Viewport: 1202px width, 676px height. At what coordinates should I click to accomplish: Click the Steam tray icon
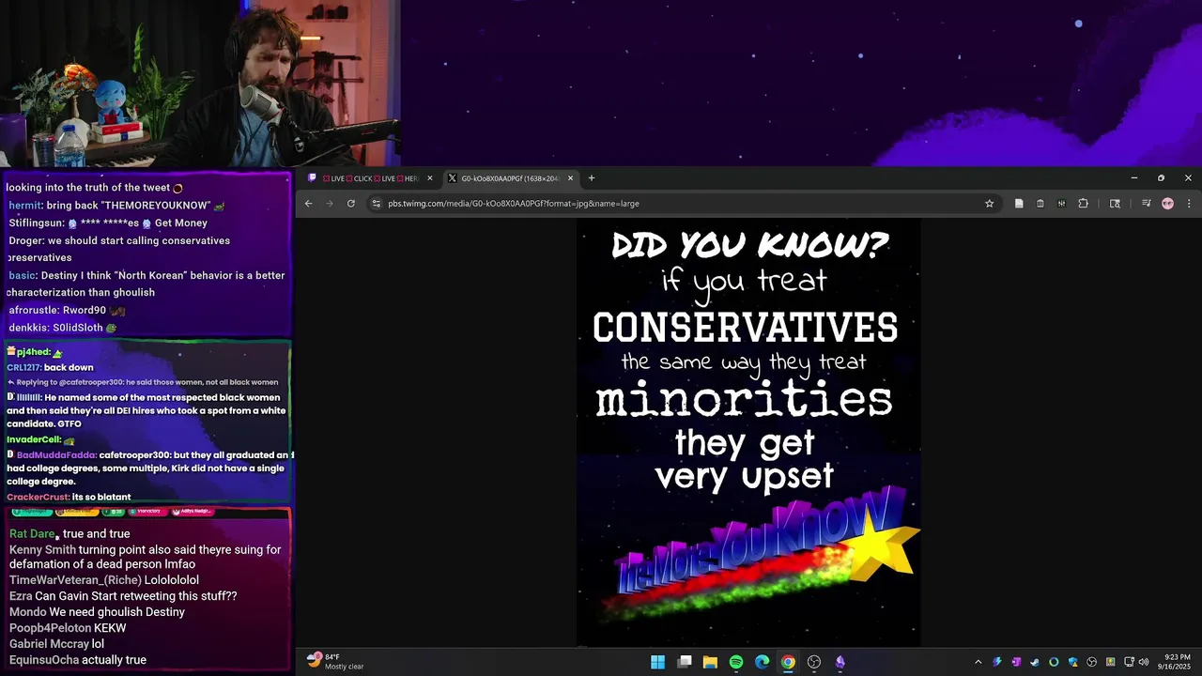coord(1035,662)
